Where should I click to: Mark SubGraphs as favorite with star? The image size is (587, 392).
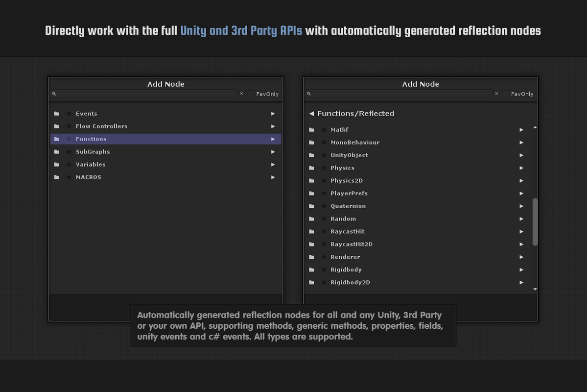pos(69,152)
